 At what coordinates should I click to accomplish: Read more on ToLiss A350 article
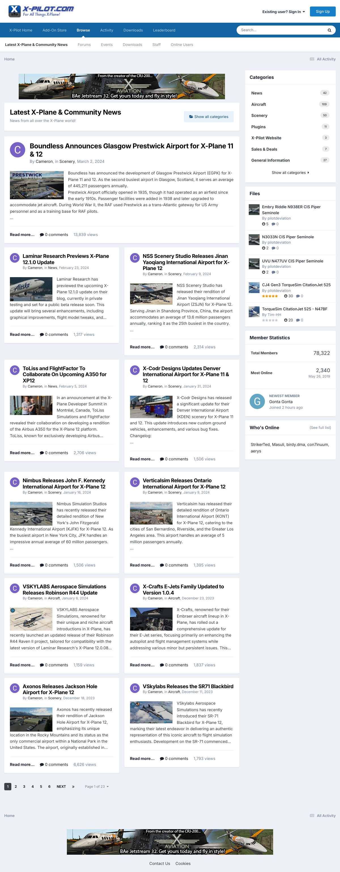pyautogui.click(x=22, y=453)
